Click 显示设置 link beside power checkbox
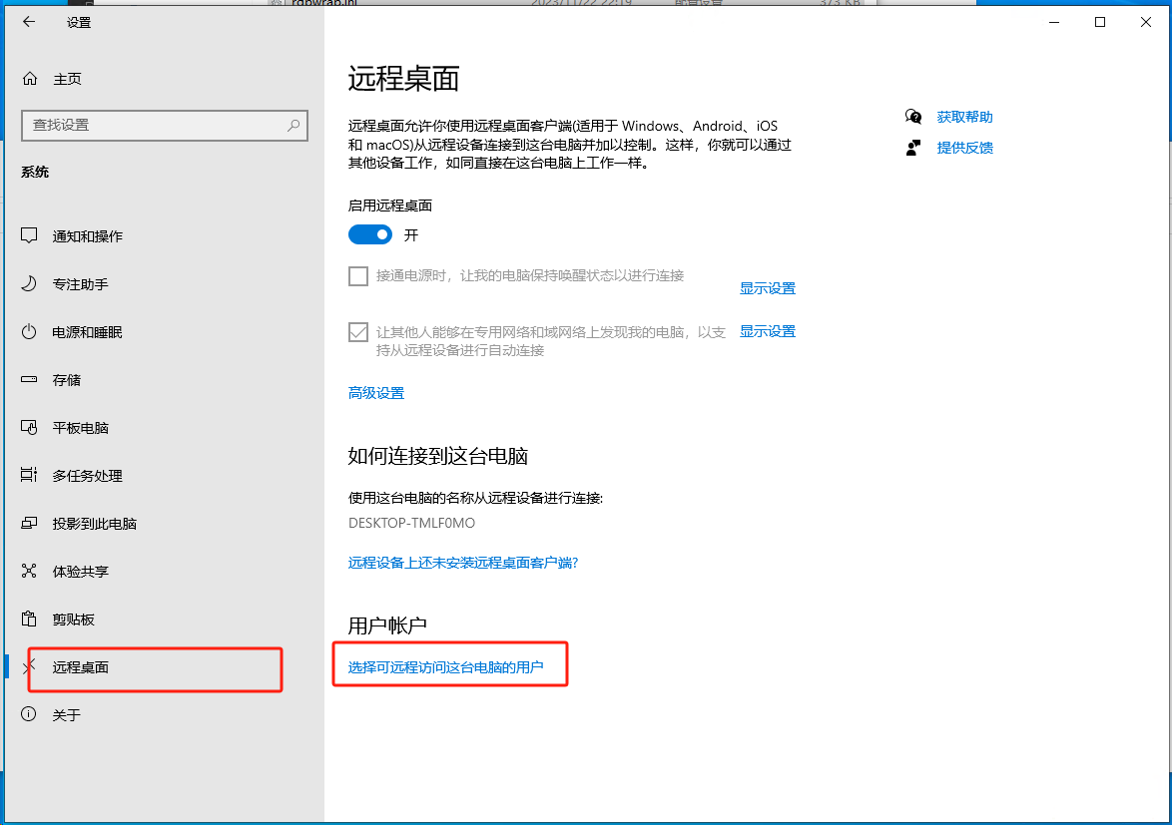The image size is (1172, 825). point(768,288)
